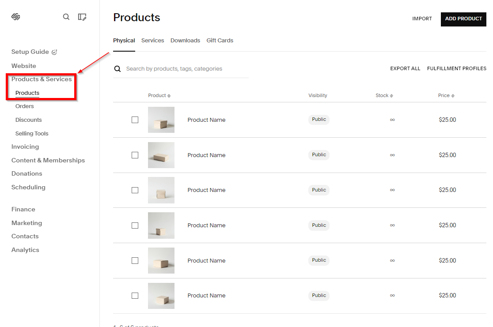This screenshot has width=493, height=327.
Task: Open Analytics in sidebar
Action: pyautogui.click(x=25, y=250)
